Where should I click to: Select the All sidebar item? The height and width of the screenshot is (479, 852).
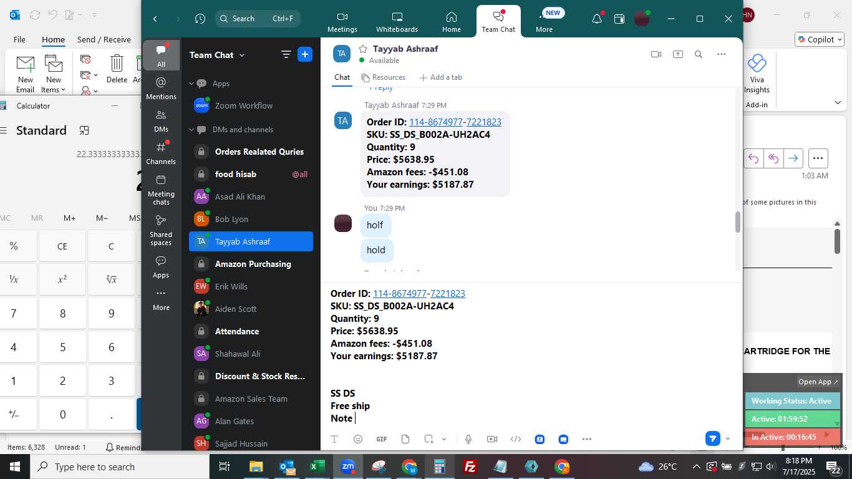161,56
